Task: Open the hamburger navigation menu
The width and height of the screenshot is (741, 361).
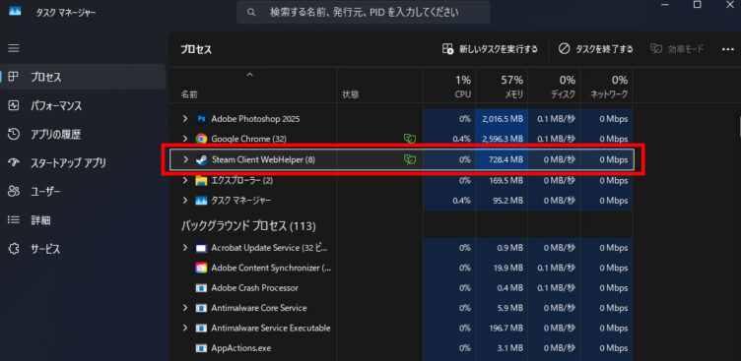Action: (x=14, y=48)
